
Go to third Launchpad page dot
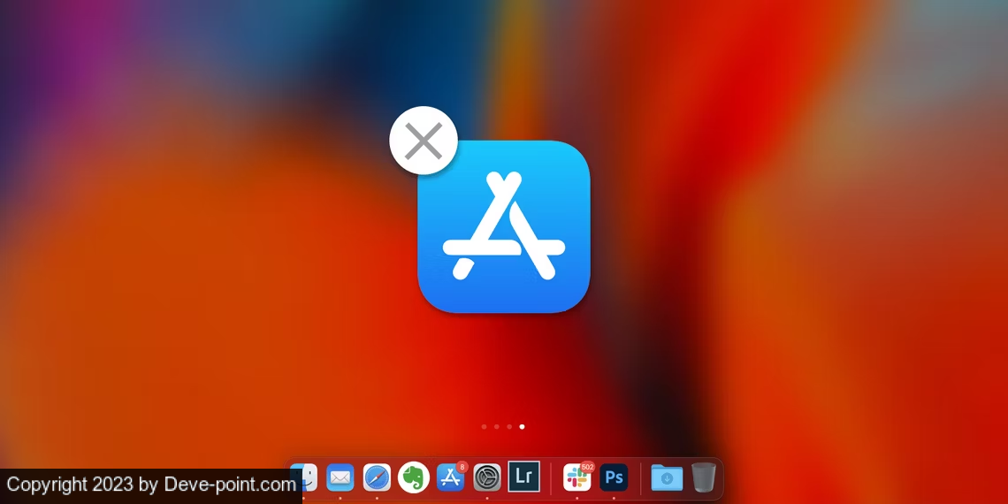[x=509, y=426]
